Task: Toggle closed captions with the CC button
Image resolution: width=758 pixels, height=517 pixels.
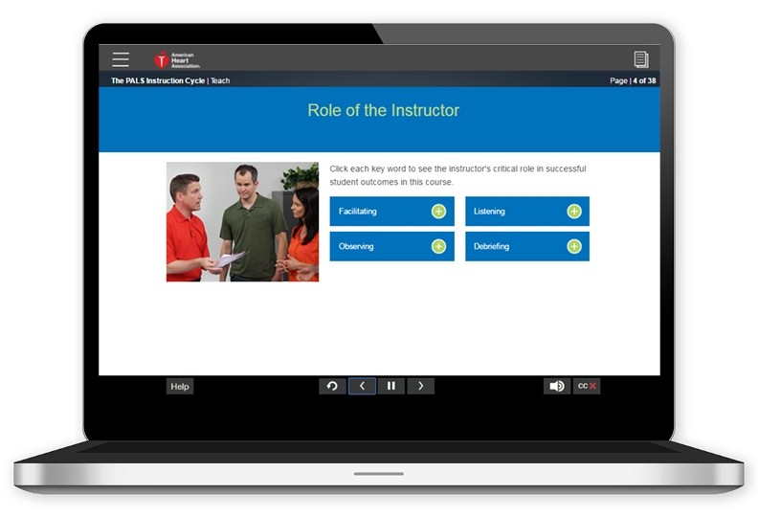Action: [x=587, y=386]
